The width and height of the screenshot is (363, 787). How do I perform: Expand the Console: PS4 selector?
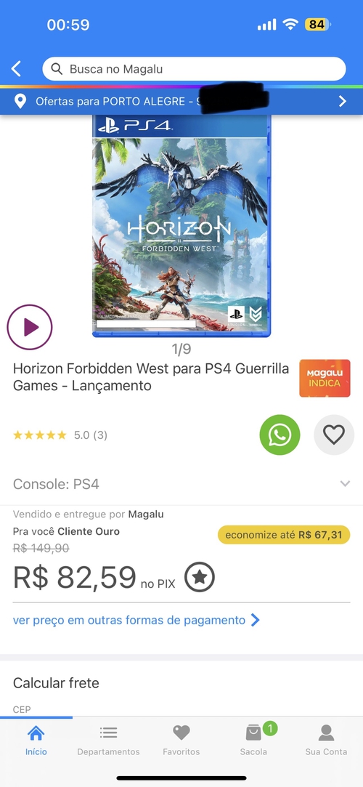coord(181,484)
